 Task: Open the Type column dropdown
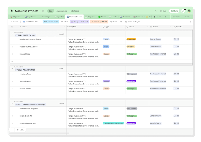pos(124,27)
